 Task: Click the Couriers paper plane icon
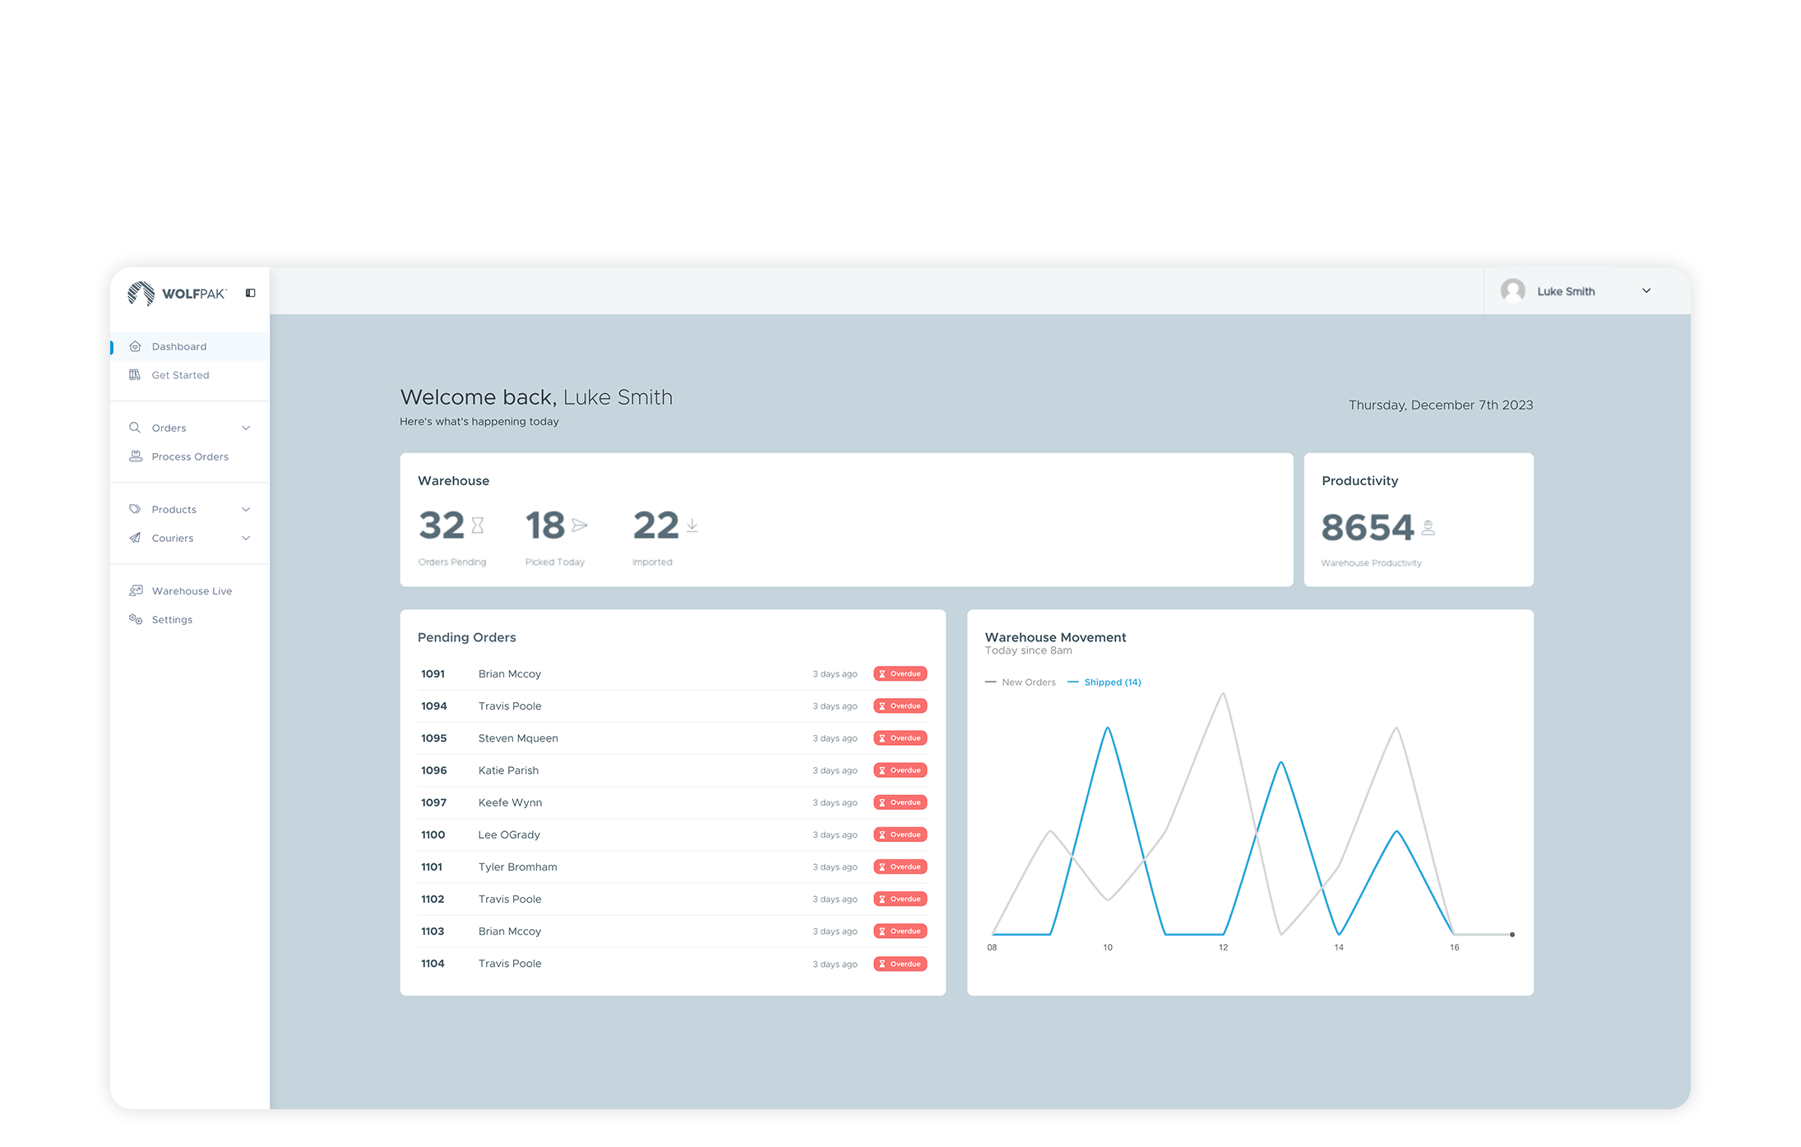135,538
